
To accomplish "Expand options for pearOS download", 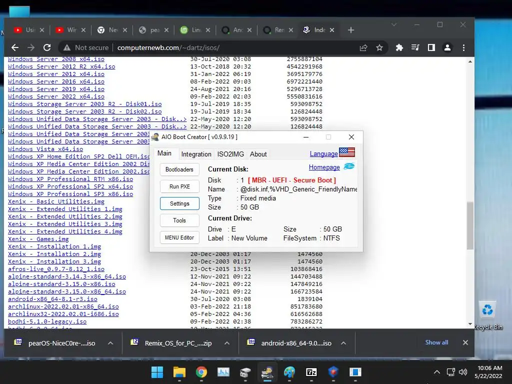I will click(110, 343).
